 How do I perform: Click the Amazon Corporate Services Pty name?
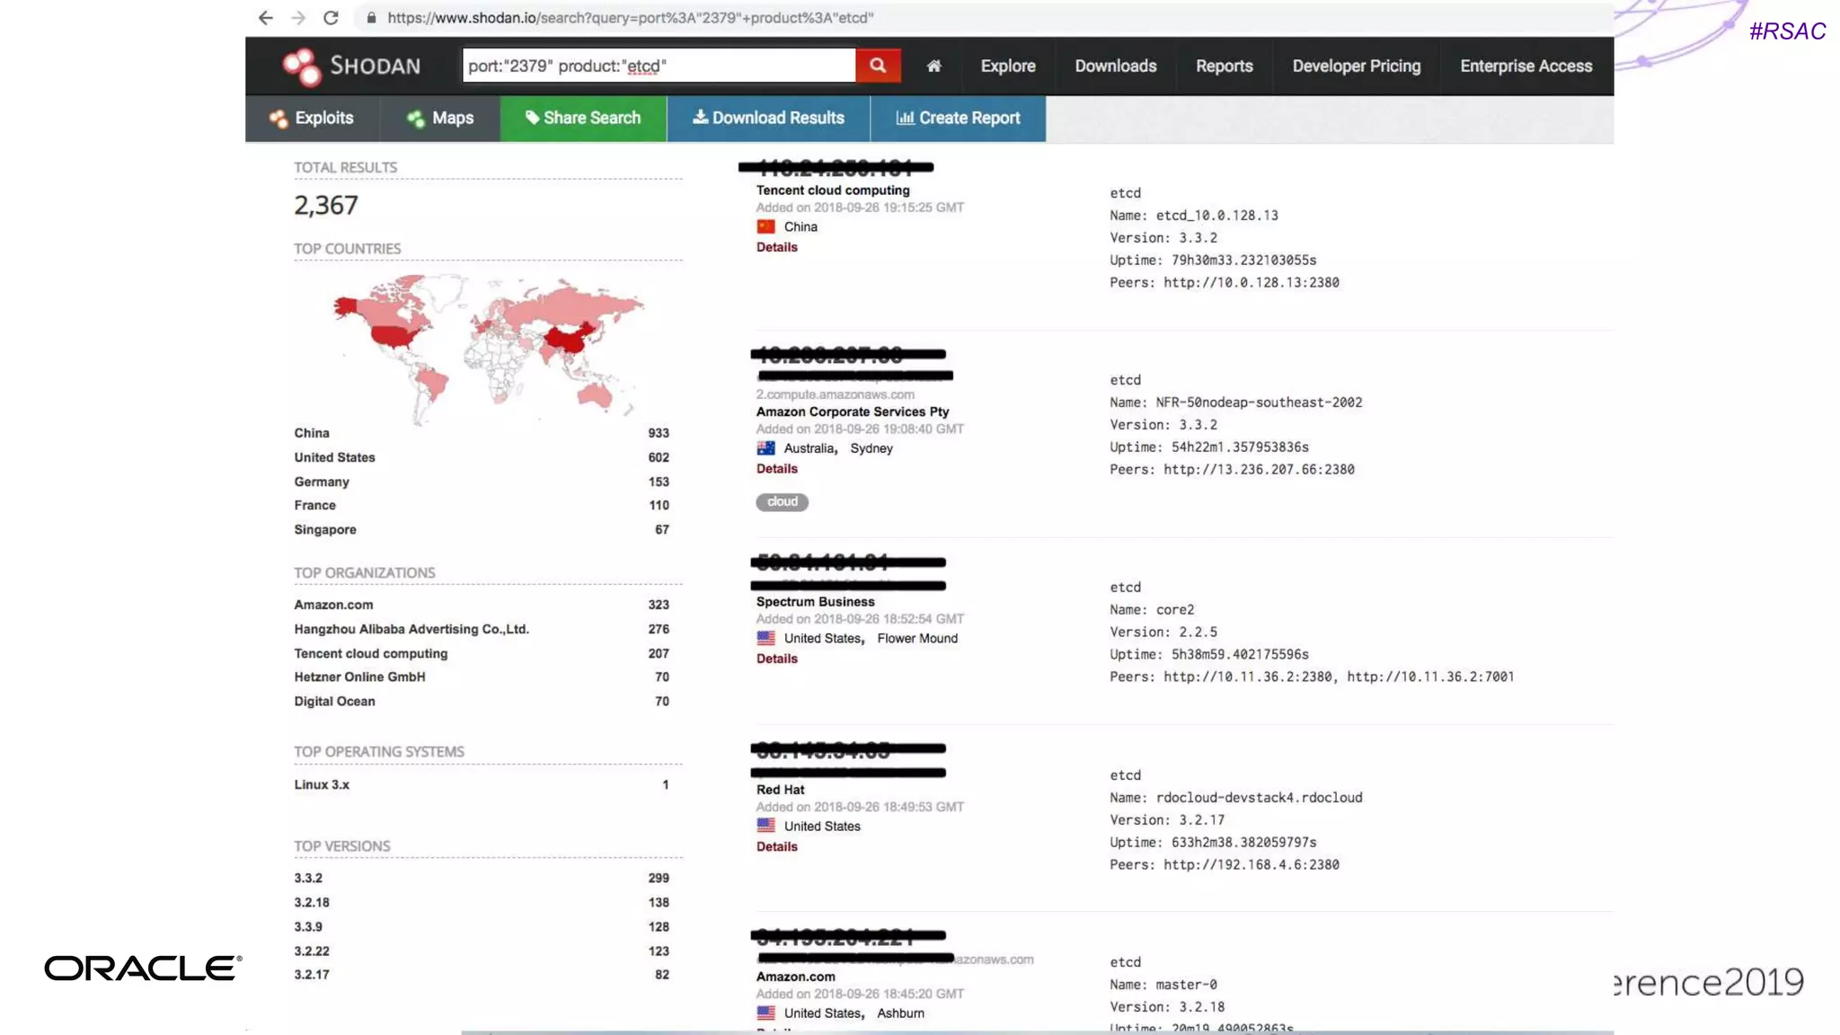tap(853, 412)
